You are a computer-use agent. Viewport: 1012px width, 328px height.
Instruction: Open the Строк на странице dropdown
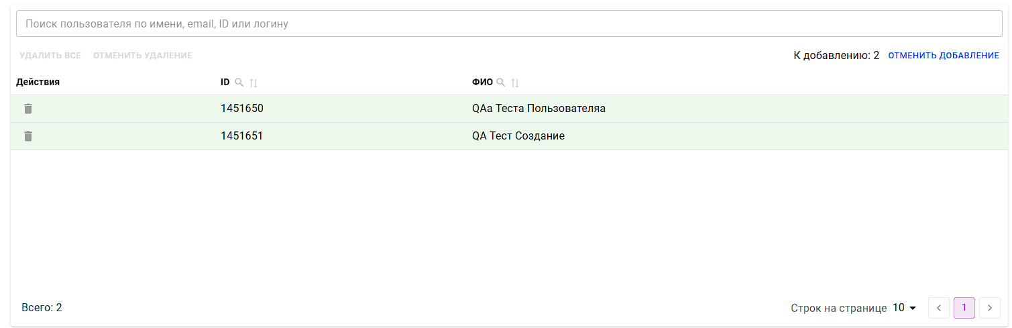pyautogui.click(x=904, y=308)
